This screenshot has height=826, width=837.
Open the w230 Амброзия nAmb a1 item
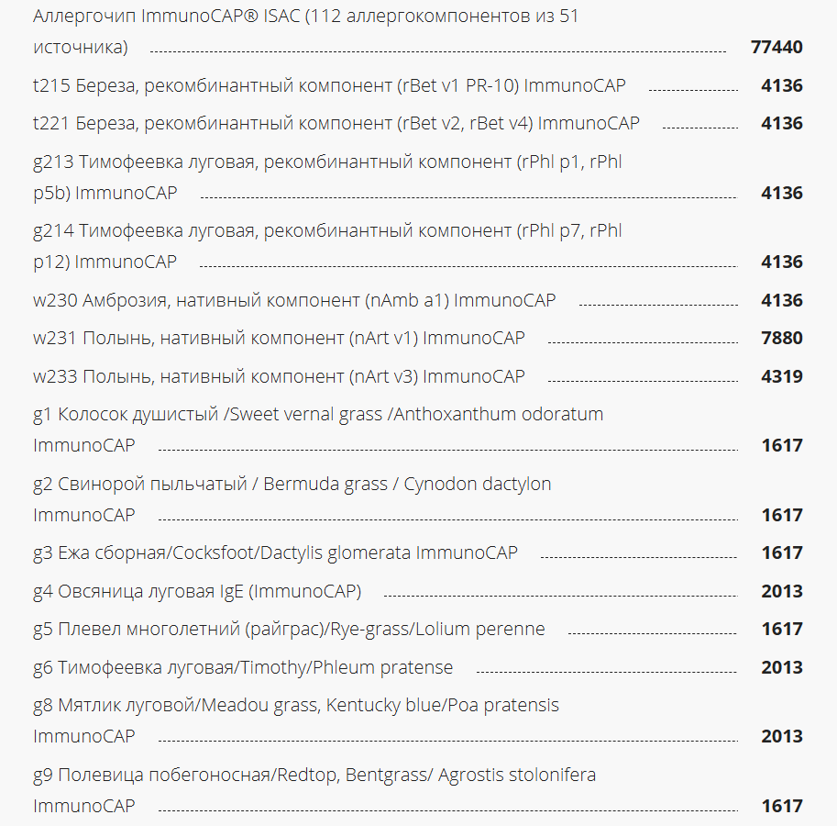[x=294, y=301]
